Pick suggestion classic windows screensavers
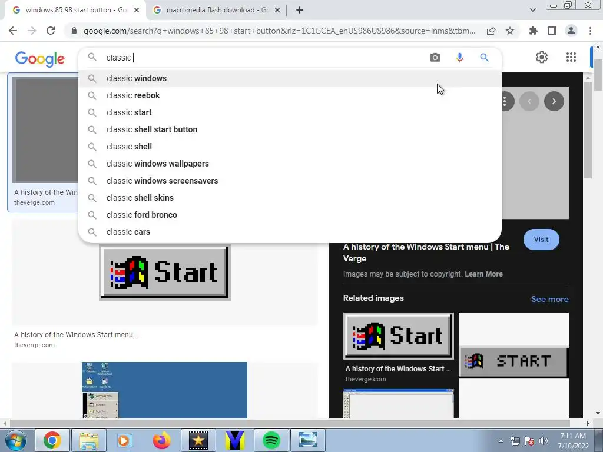603x452 pixels. 290,181
